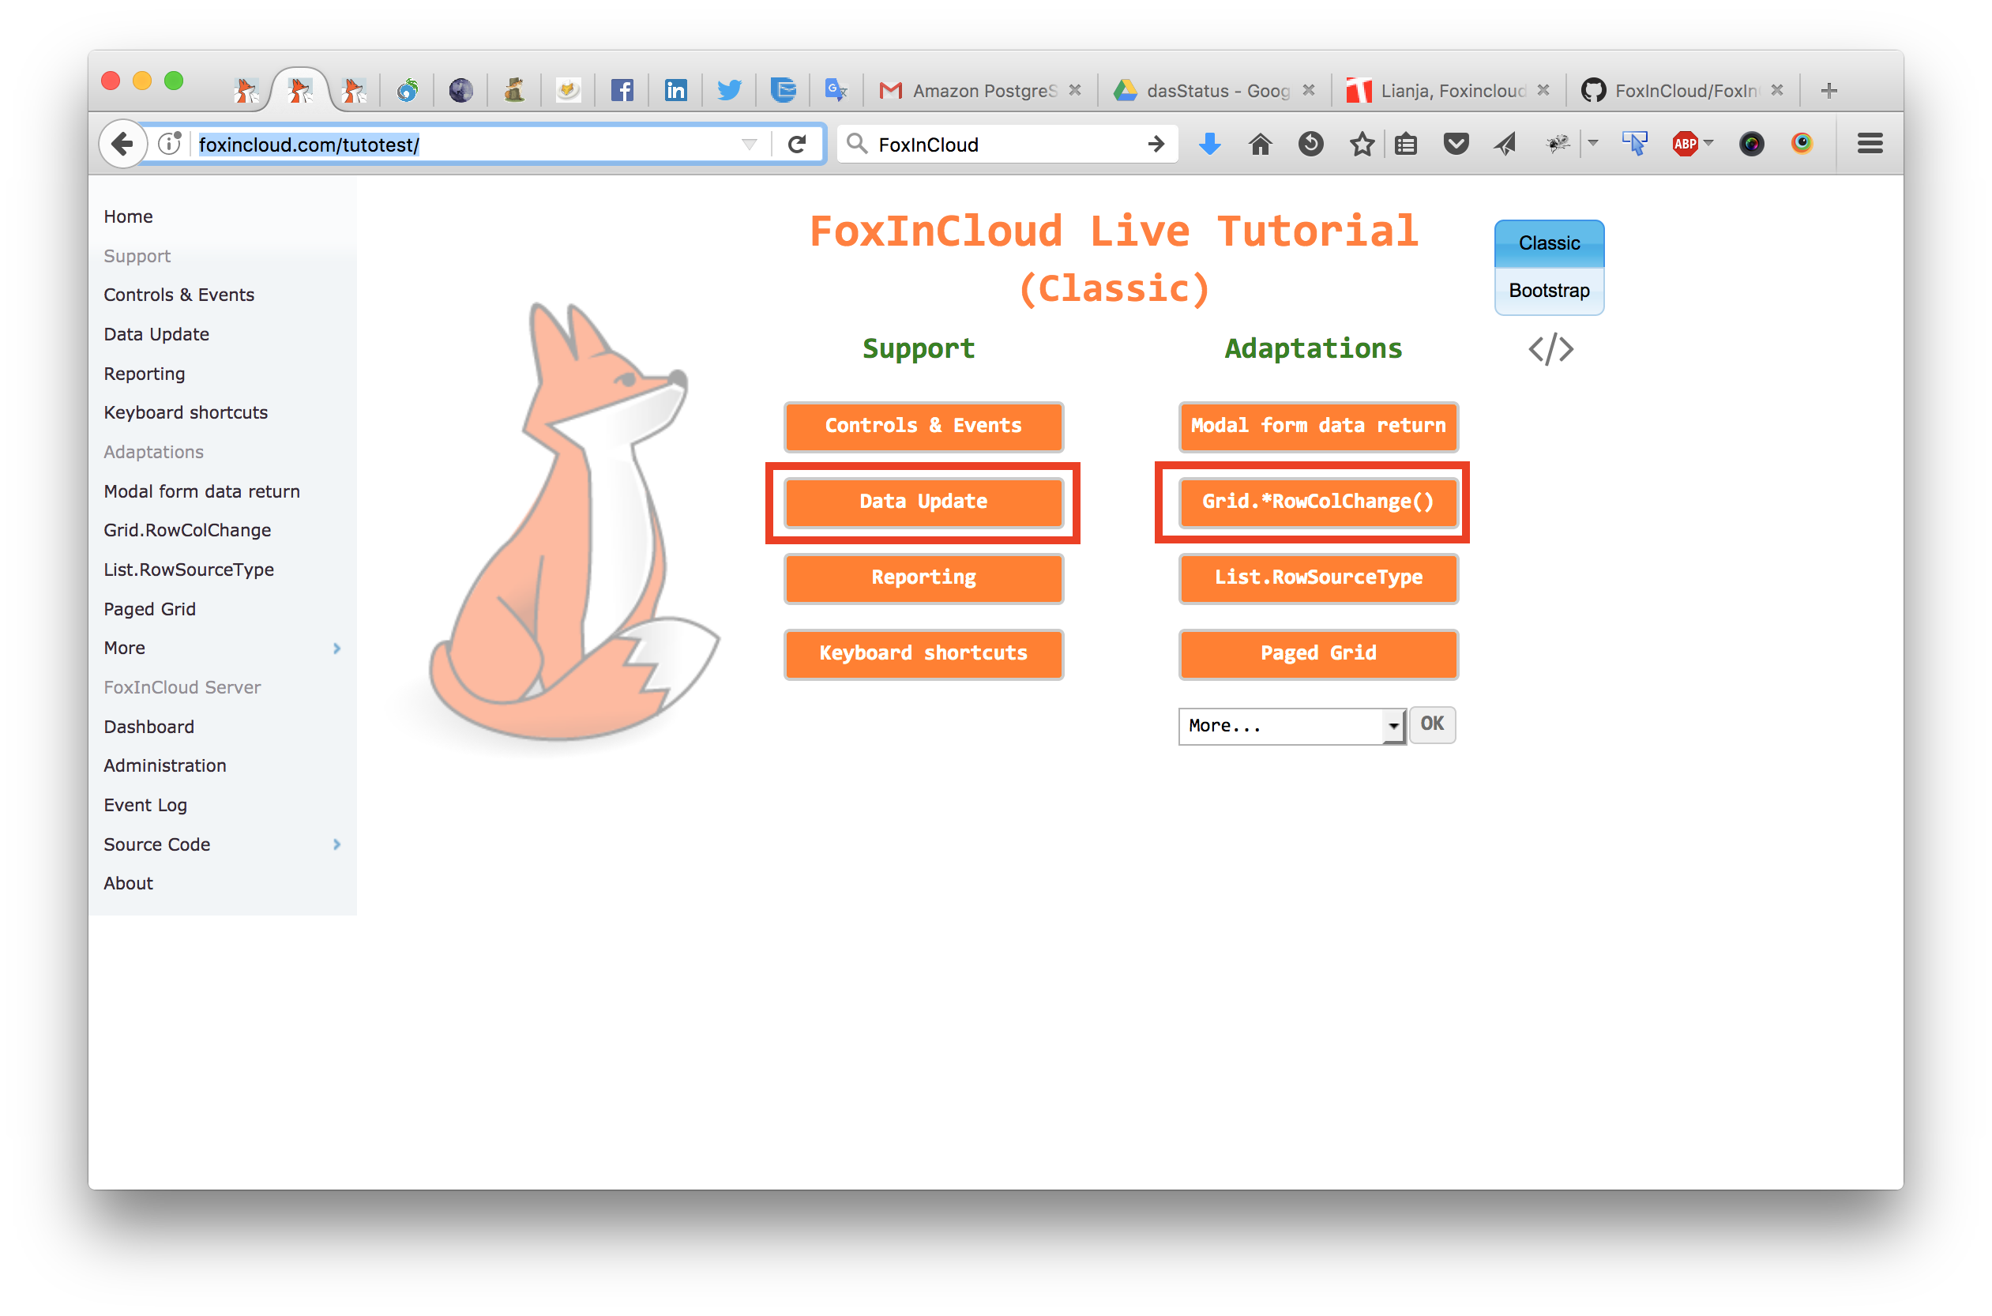1992x1316 pixels.
Task: Go to the browser home page icon
Action: [x=1261, y=145]
